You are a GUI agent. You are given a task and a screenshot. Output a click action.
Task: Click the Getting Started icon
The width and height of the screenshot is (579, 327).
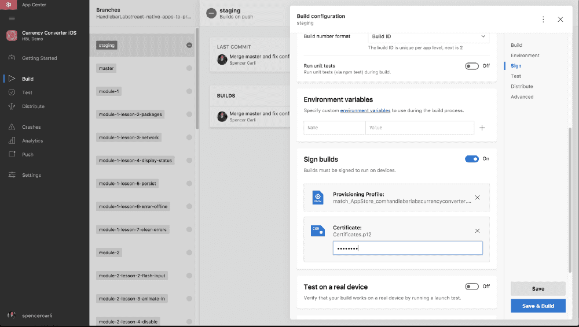coord(12,58)
